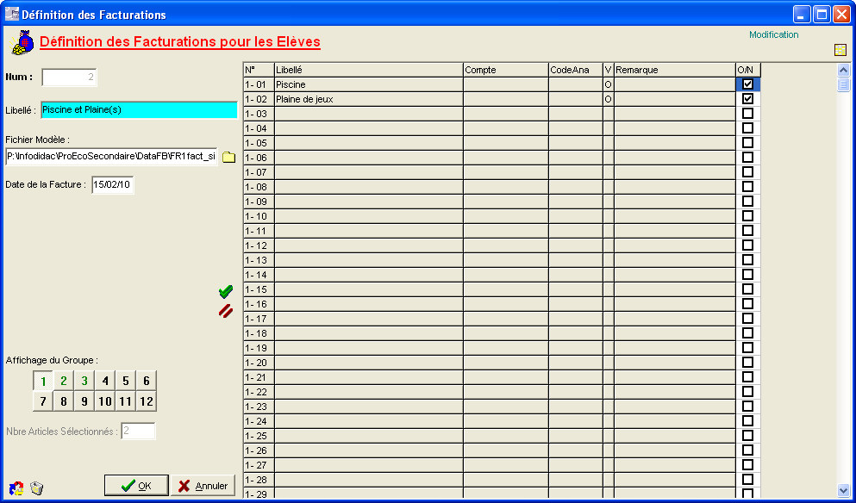Screen dimensions: 856x503
Task: Click the money bag icon in header
Action: 22,42
